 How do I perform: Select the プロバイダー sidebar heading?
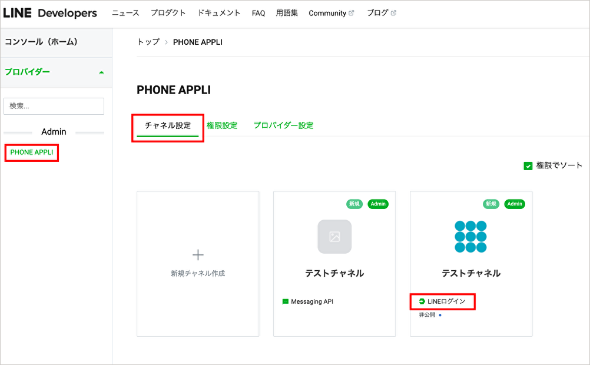click(x=27, y=72)
